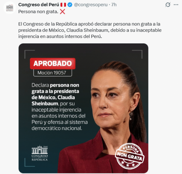The width and height of the screenshot is (182, 174).
Task: Click the top-left corner bracket of image frame
Action: (30, 54)
